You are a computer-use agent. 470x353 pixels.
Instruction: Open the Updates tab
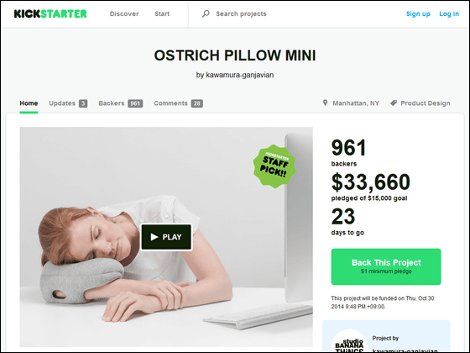point(68,103)
